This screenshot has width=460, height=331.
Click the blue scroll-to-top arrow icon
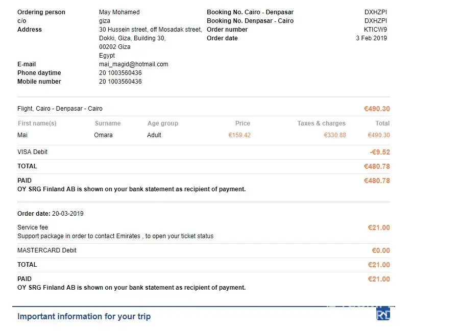click(x=383, y=313)
